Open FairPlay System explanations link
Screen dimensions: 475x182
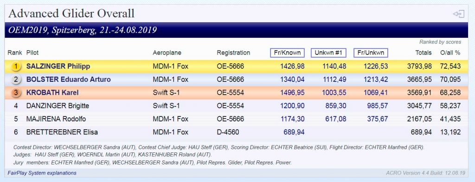42,173
